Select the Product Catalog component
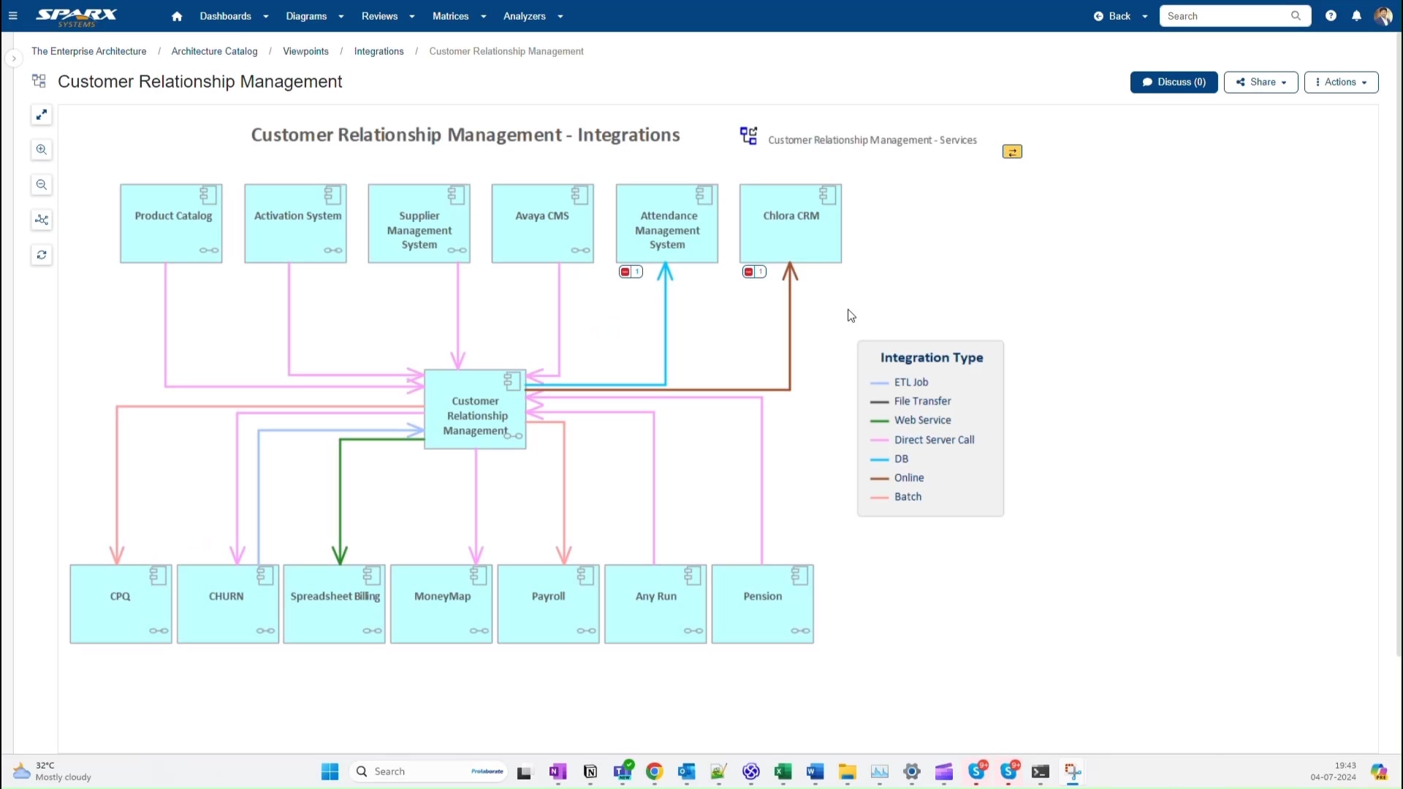Screen dimensions: 1403x789 [171, 224]
